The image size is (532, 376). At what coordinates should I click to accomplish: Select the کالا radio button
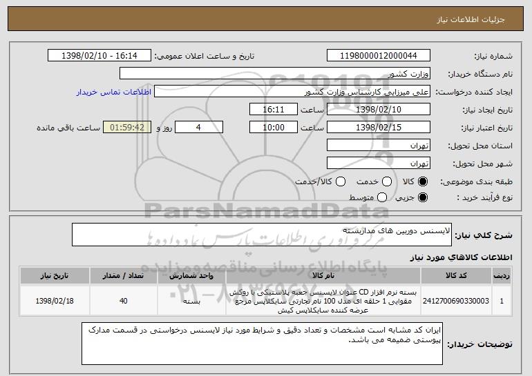[x=423, y=182]
